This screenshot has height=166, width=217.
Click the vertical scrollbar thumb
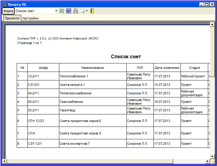[212, 52]
